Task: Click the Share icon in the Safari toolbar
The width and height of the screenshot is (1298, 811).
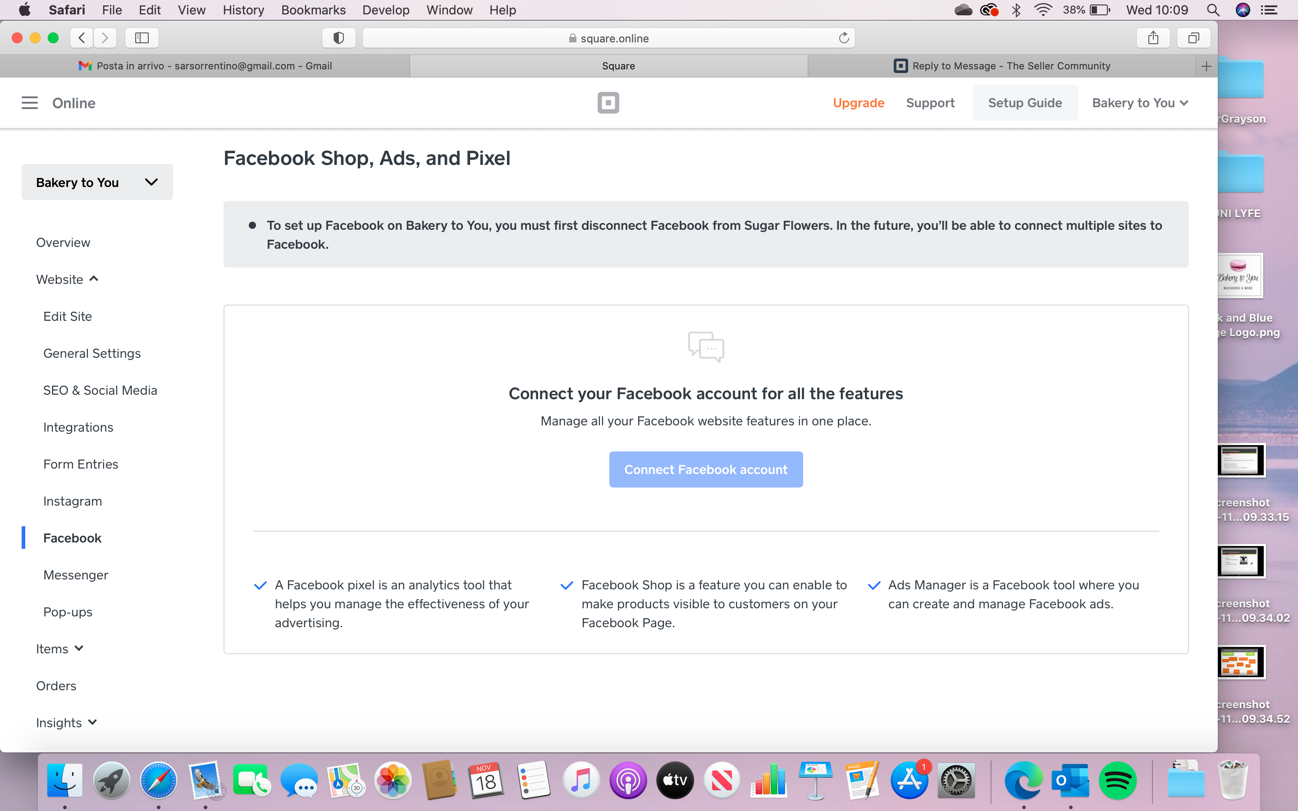Action: point(1152,37)
